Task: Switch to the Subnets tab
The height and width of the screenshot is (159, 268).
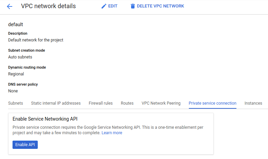Action: coord(16,103)
